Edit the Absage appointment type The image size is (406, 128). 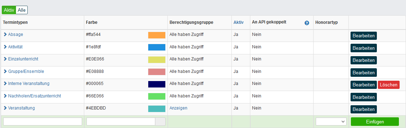[364, 36]
